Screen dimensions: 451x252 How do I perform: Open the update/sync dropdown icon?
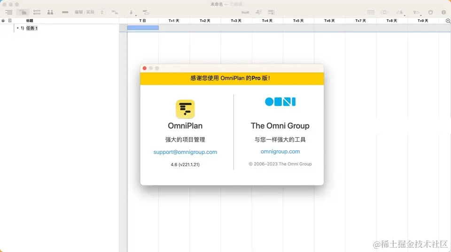coord(417,12)
